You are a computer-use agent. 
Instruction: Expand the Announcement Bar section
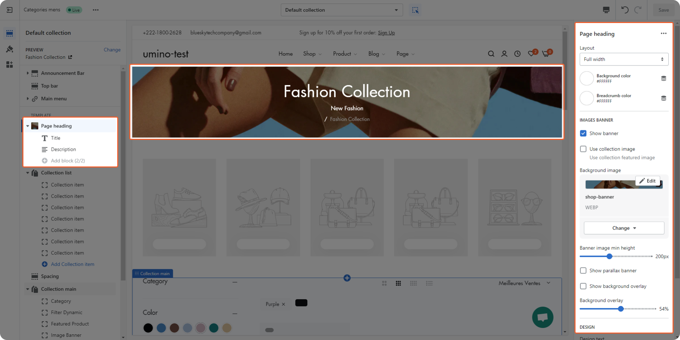click(x=28, y=73)
